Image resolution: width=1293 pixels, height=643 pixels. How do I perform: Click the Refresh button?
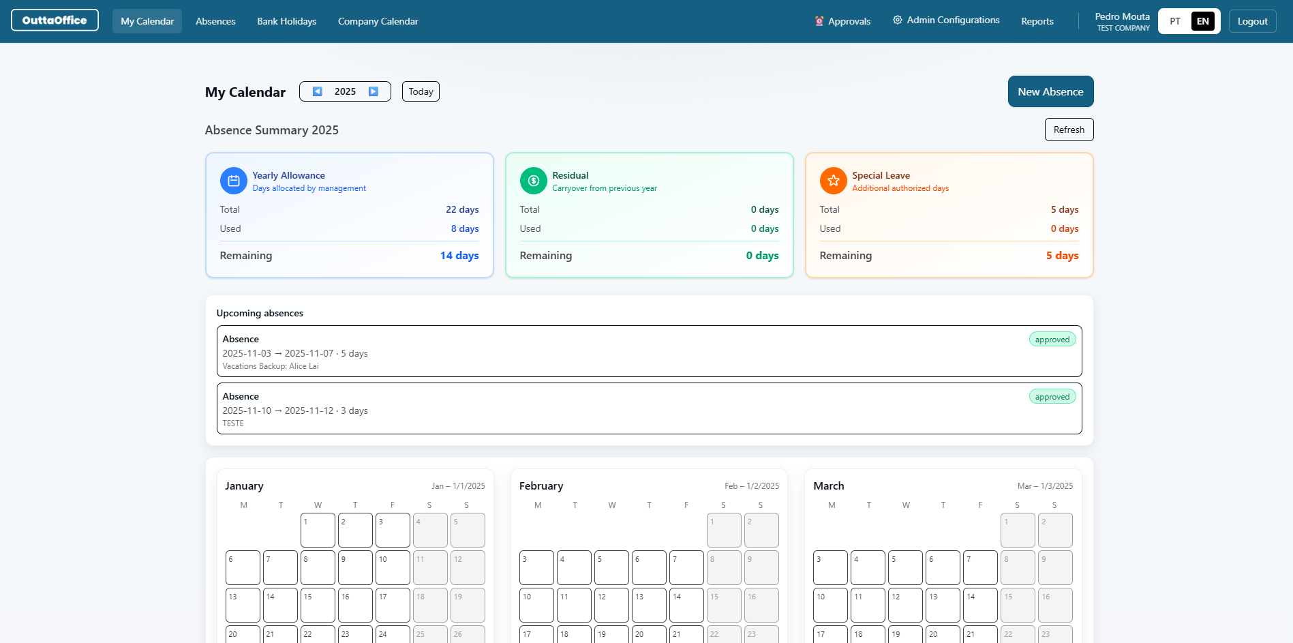click(1069, 130)
